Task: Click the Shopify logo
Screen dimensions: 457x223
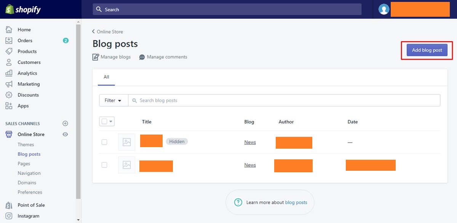Action: 23,10
